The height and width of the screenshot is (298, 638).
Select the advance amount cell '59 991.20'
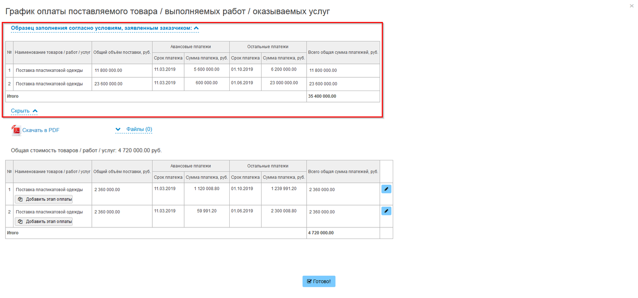[207, 211]
